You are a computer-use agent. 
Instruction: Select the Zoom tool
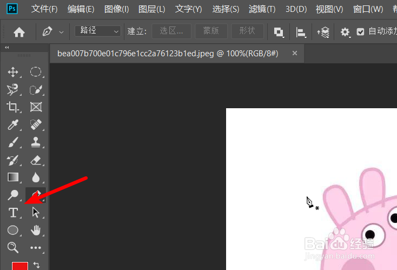click(12, 247)
